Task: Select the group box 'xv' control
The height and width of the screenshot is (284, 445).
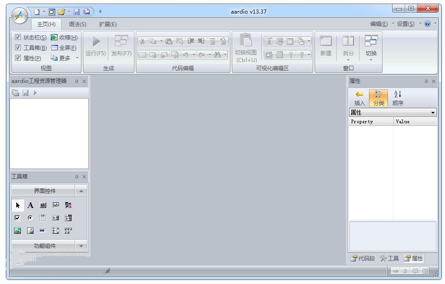Action: 43,218
